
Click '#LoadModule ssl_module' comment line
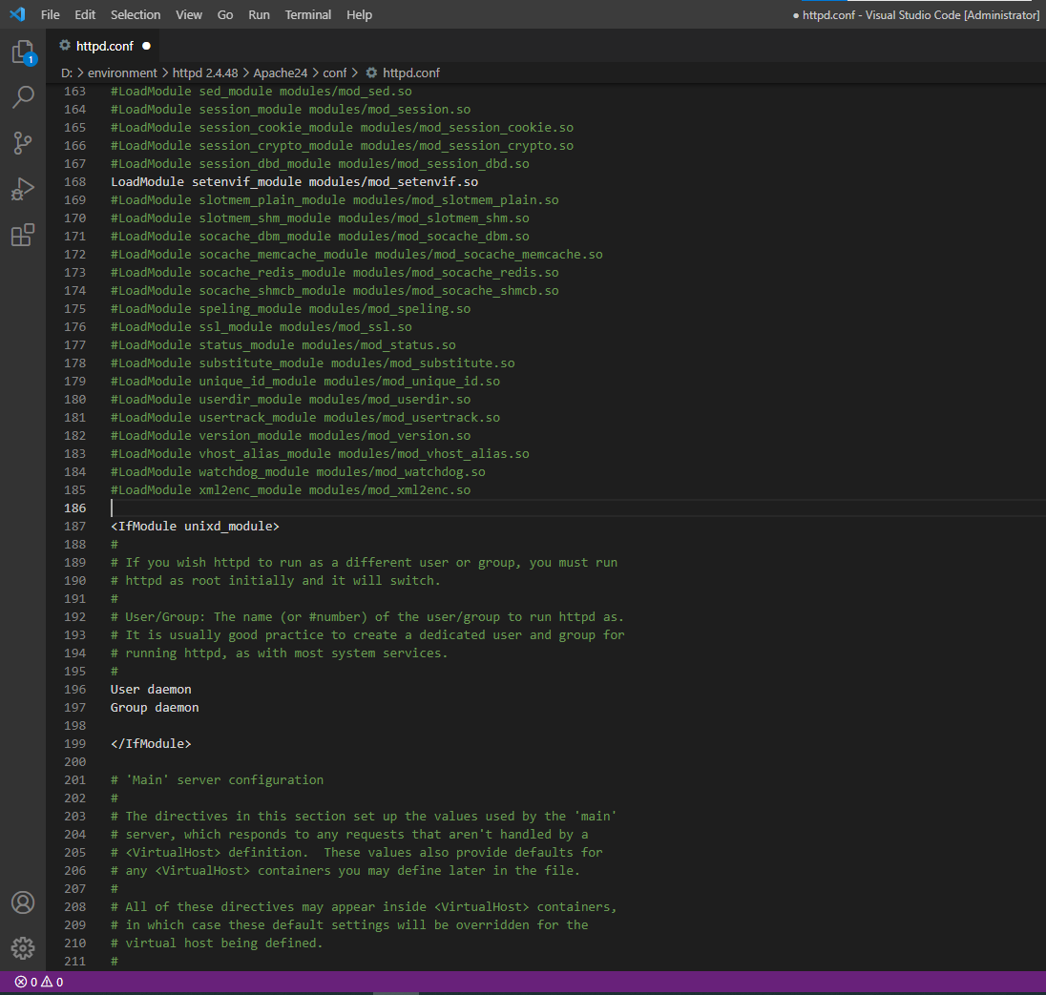coord(261,327)
